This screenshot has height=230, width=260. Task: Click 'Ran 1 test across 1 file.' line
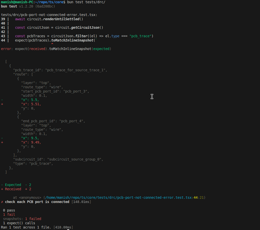pos(26,227)
